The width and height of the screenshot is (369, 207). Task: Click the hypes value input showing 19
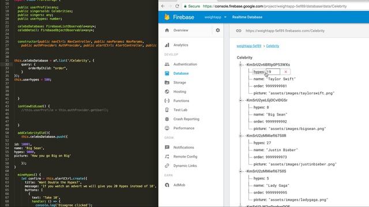(x=273, y=72)
